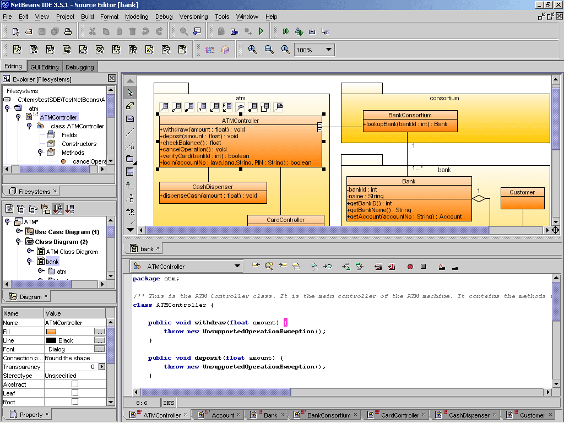Click the Cut scissors toolbar icon
The image size is (564, 423).
tap(93, 31)
